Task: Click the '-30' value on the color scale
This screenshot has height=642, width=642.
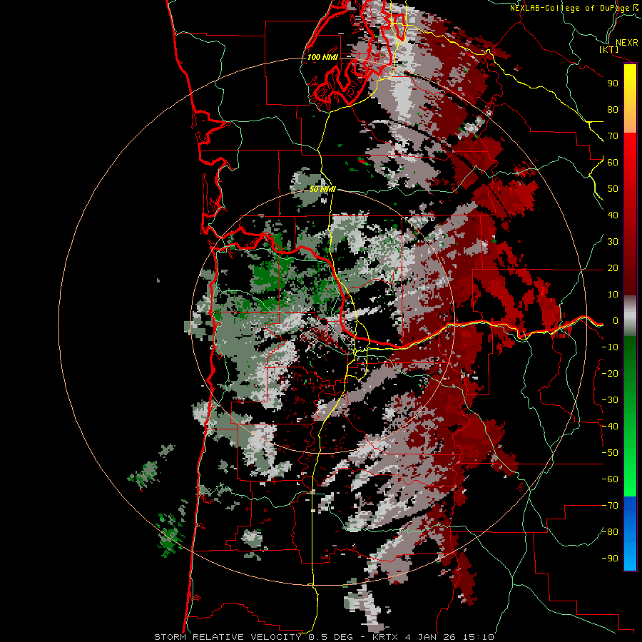Action: [610, 400]
